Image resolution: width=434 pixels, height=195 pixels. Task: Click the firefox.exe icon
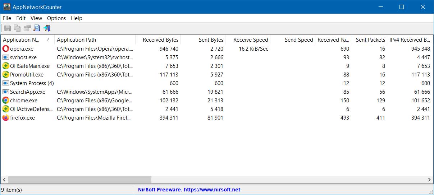click(5, 117)
